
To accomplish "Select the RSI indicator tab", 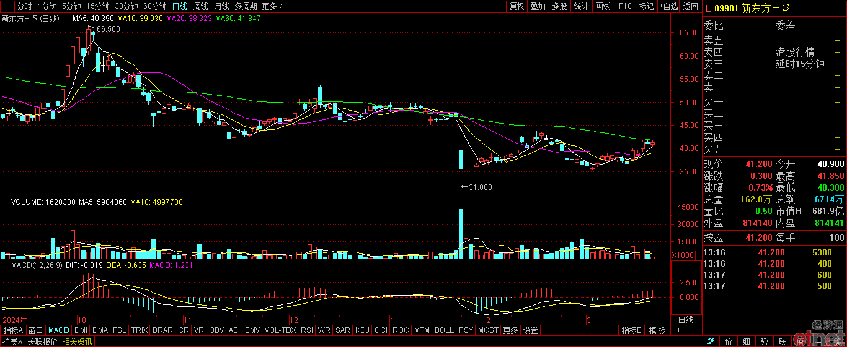I will coord(307,330).
